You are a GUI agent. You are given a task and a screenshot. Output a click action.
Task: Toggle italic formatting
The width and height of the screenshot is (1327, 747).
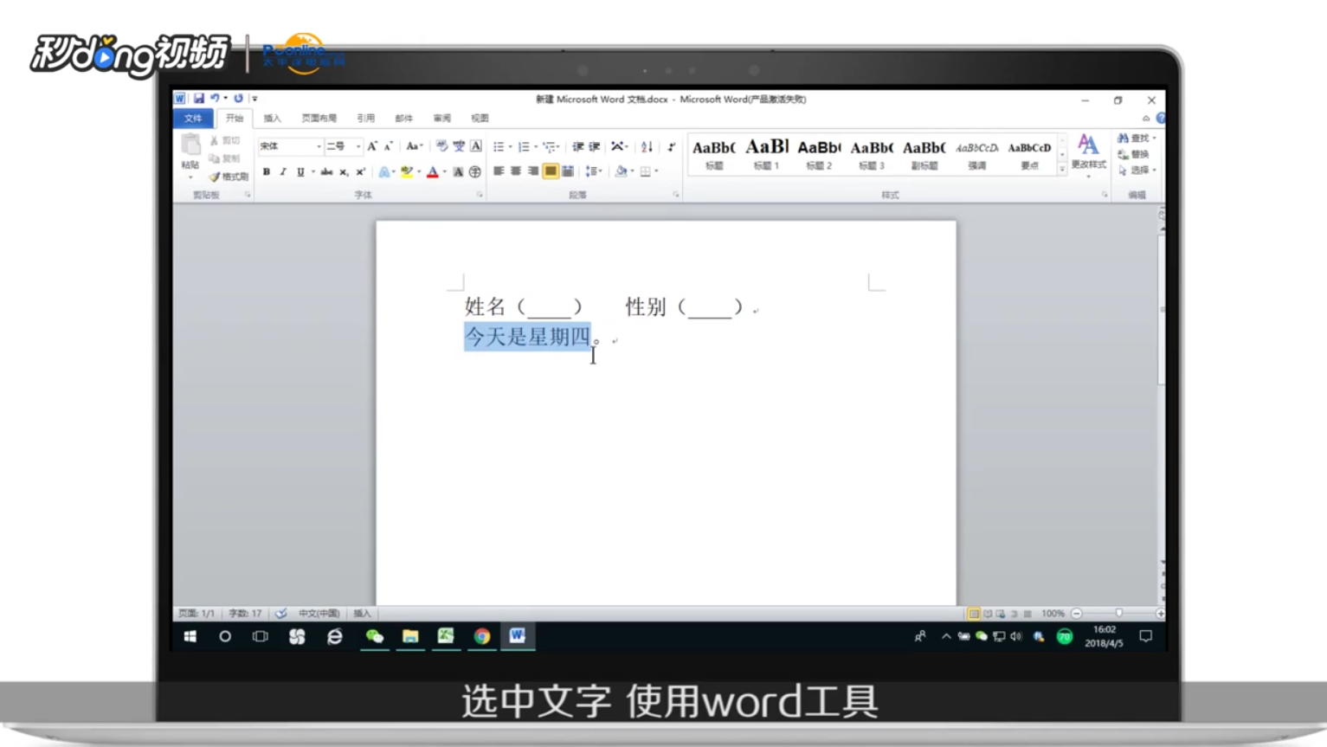point(283,172)
